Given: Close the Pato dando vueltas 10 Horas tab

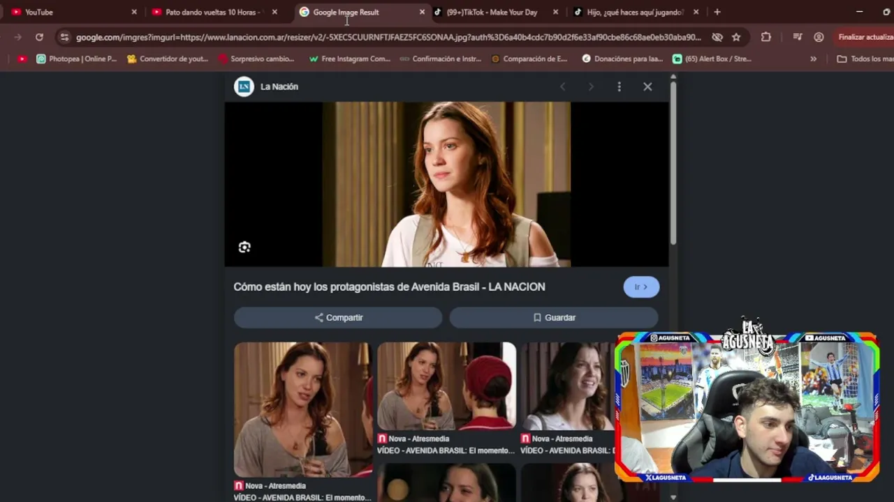Looking at the screenshot, I should pyautogui.click(x=274, y=12).
